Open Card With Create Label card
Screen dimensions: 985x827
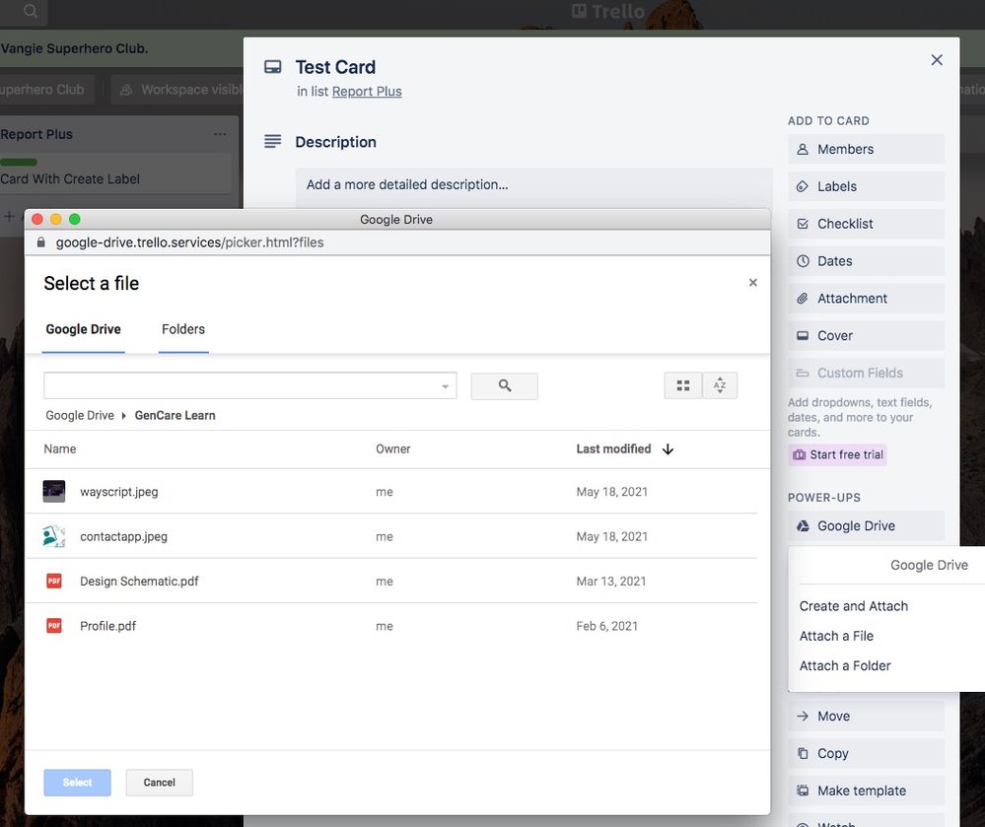pos(113,173)
